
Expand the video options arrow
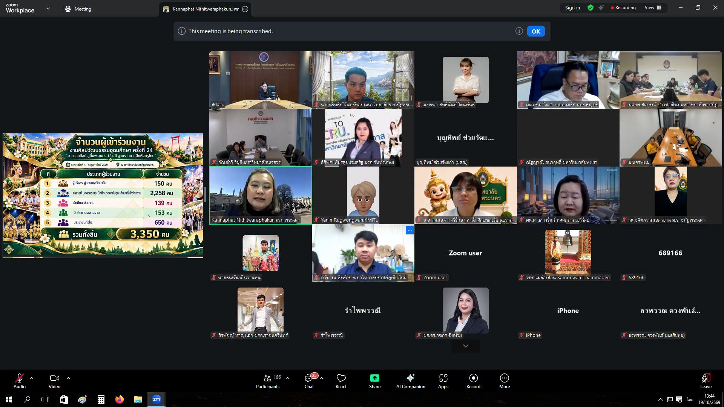68,378
